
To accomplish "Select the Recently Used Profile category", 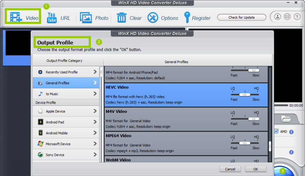I will point(66,72).
